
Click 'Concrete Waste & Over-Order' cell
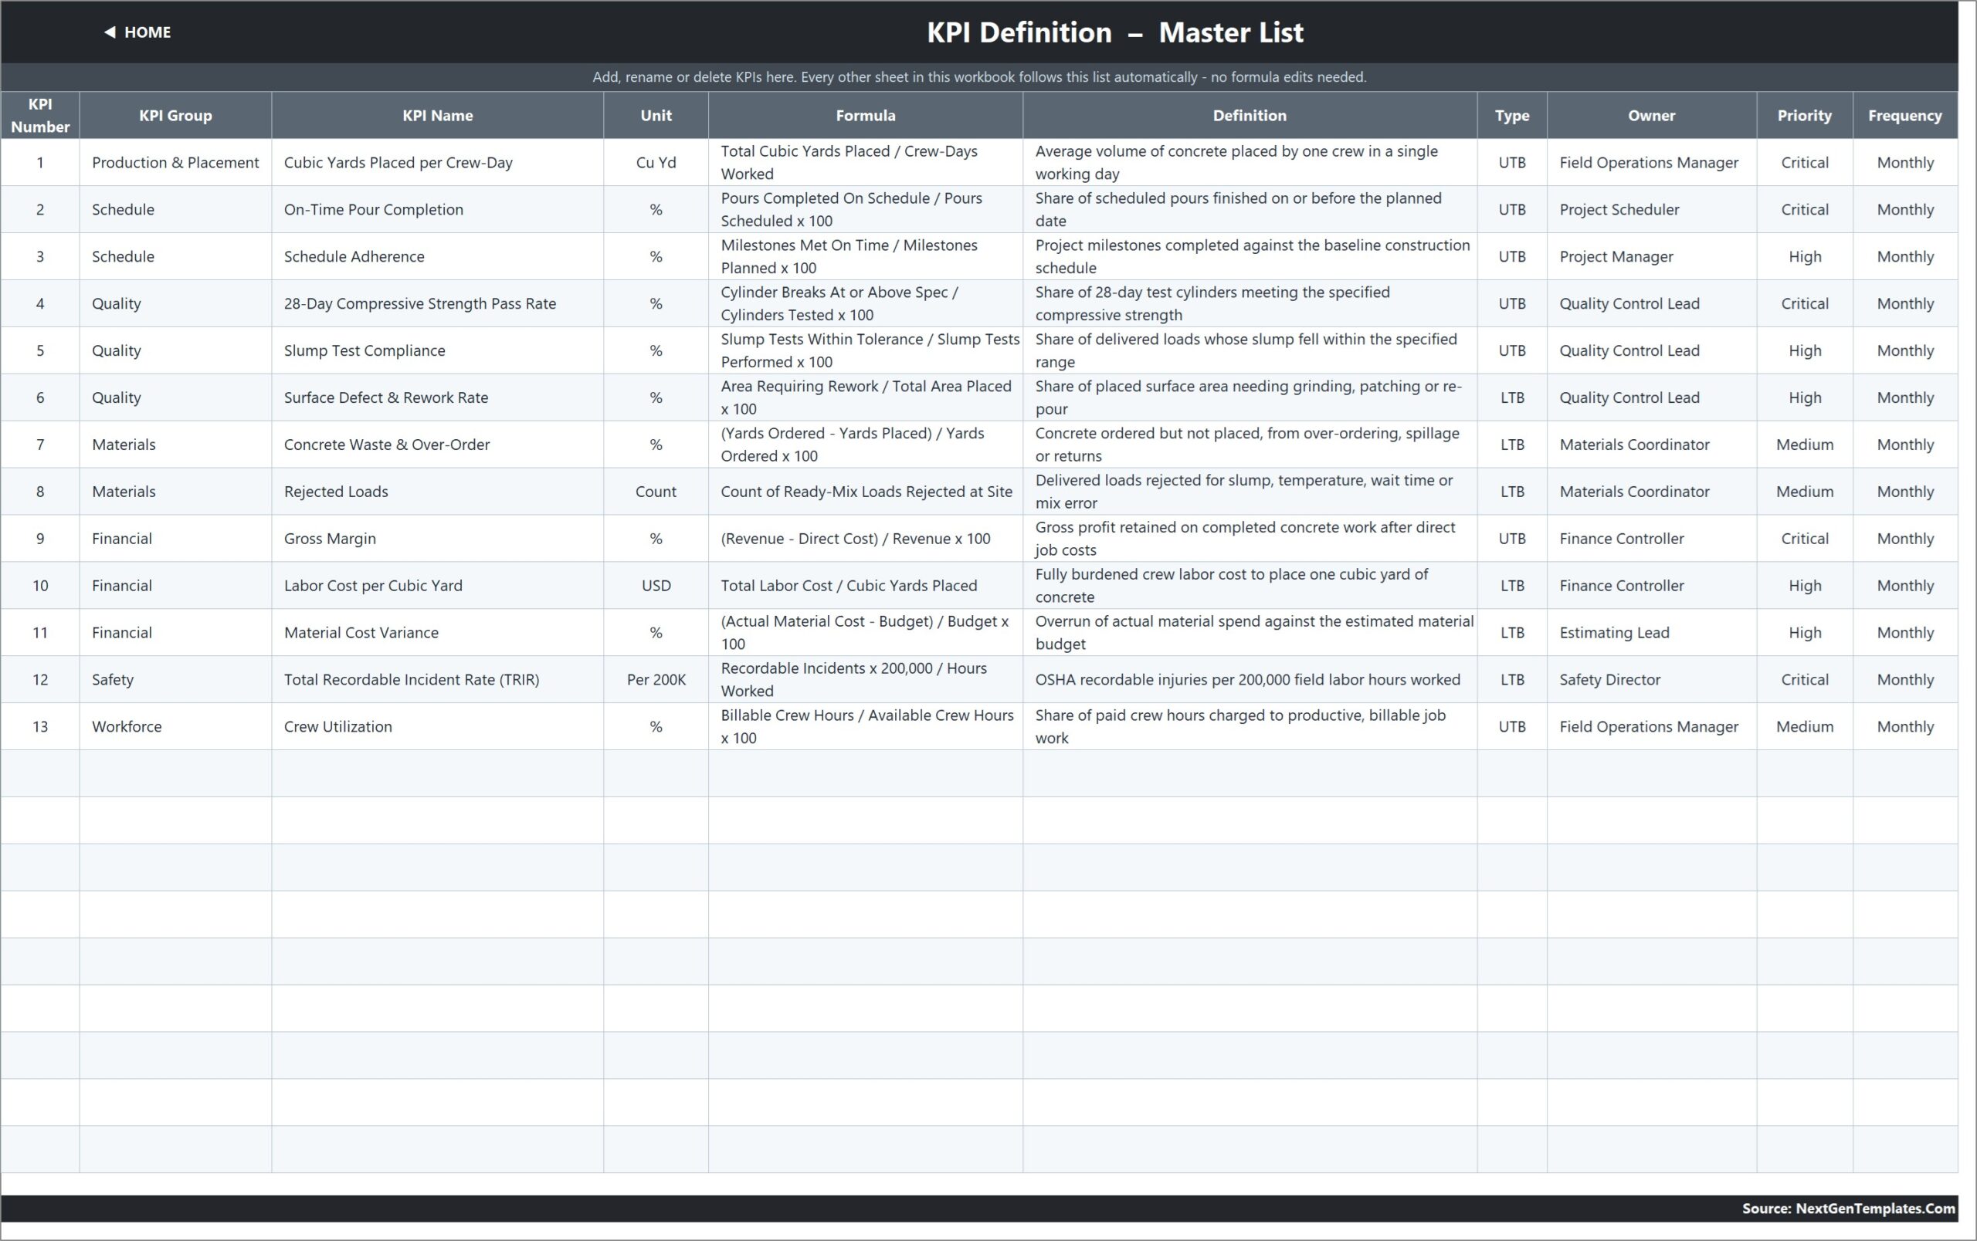[x=438, y=444]
